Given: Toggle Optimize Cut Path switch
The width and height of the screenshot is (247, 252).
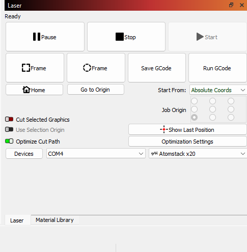Looking at the screenshot, I should point(9,141).
